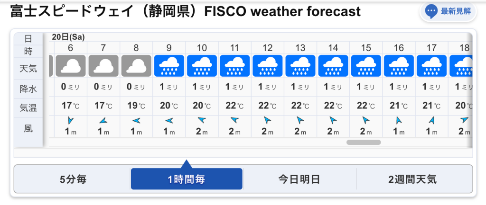This screenshot has height=205, width=486.
Task: Click the wind direction arrow at 7 o'clock
Action: tap(103, 120)
